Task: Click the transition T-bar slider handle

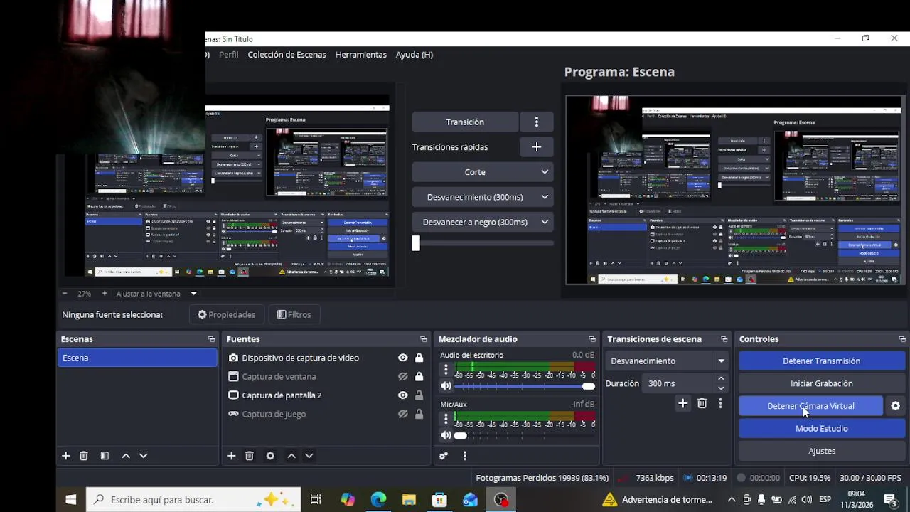Action: [416, 243]
